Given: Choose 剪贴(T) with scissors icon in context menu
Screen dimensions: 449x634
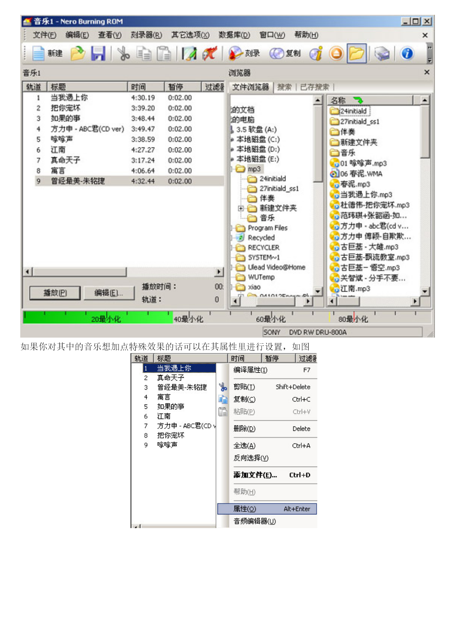Looking at the screenshot, I should coord(267,387).
